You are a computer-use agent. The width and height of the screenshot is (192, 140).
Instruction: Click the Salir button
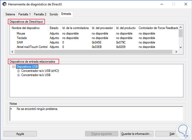[x=172, y=134]
